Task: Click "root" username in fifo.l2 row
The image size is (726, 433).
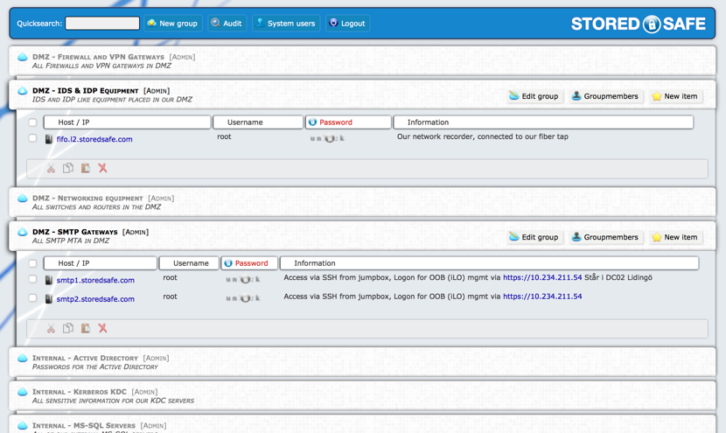Action: [x=224, y=136]
